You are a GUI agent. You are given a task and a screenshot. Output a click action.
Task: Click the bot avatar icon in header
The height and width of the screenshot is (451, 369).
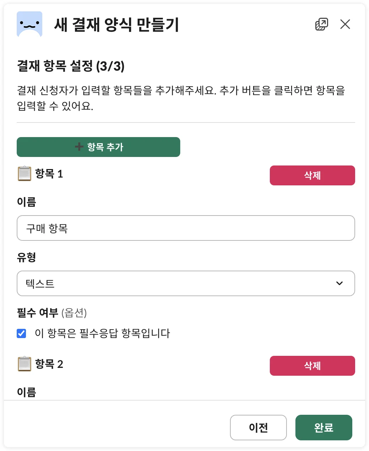coord(30,24)
